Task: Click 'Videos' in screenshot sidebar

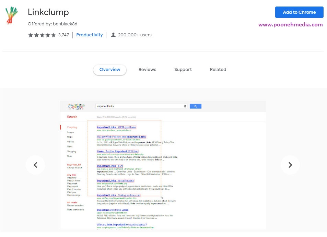Action: click(70, 142)
